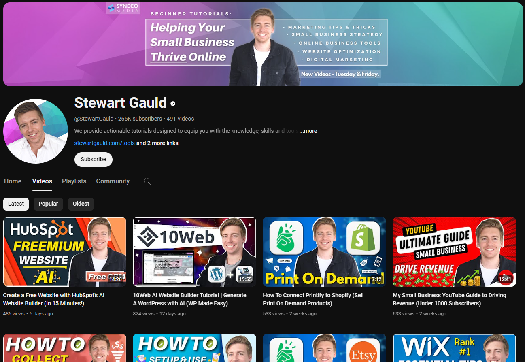Click Stewart Gauld's profile picture
This screenshot has height=362, width=525.
pos(36,131)
